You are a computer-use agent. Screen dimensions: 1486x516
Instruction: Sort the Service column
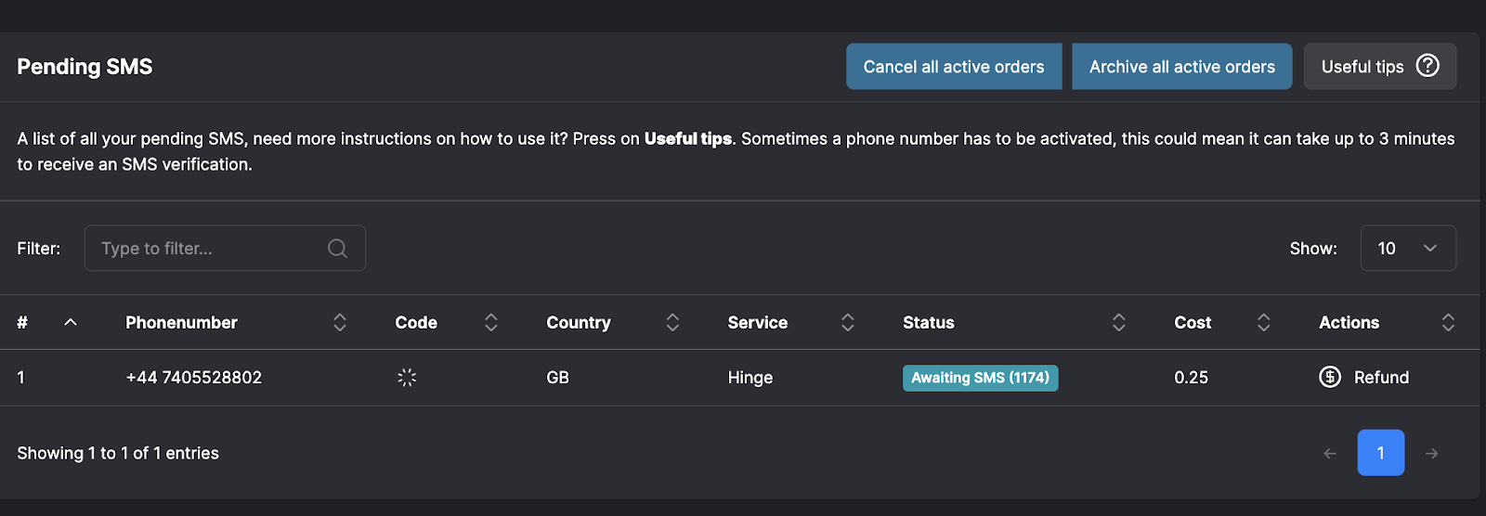848,322
